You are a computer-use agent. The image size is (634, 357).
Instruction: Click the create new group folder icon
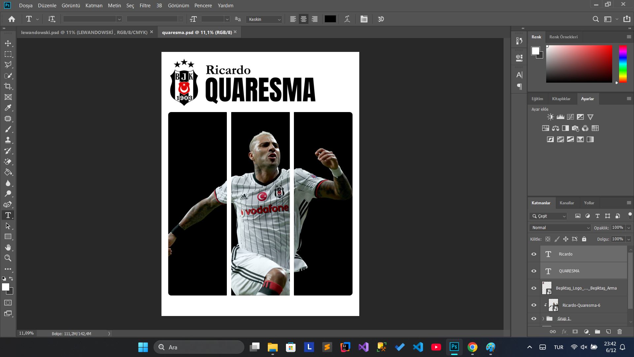tap(597, 332)
